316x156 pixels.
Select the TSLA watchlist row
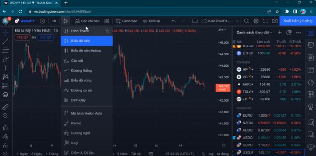tap(269, 92)
